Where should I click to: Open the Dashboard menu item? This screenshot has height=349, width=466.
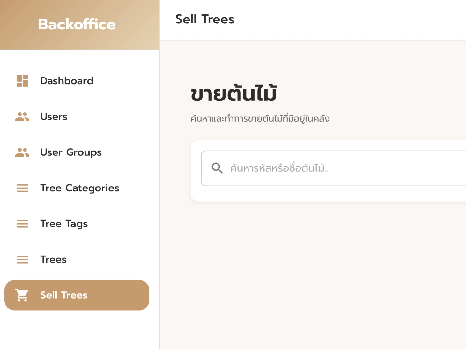coord(67,81)
